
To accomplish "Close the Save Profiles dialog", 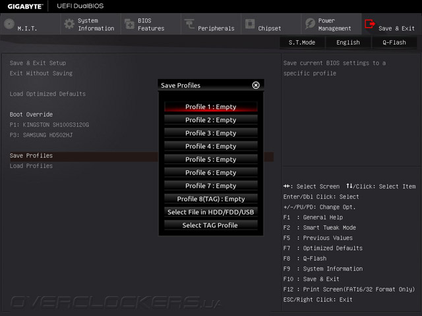I will pos(256,85).
